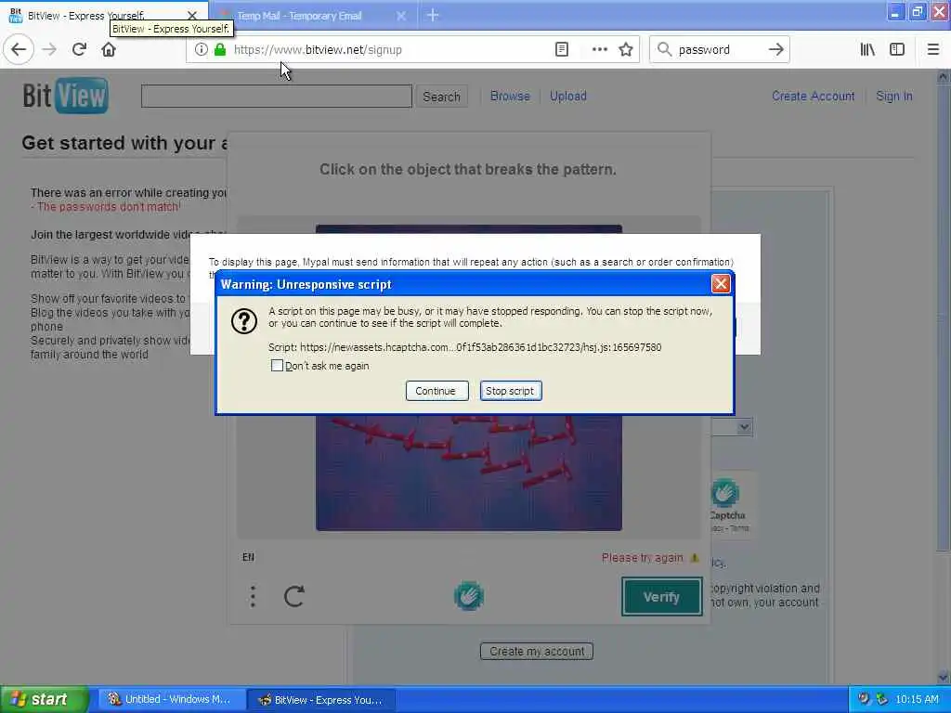951x713 pixels.
Task: Open page actions three-dot menu
Action: tap(599, 50)
